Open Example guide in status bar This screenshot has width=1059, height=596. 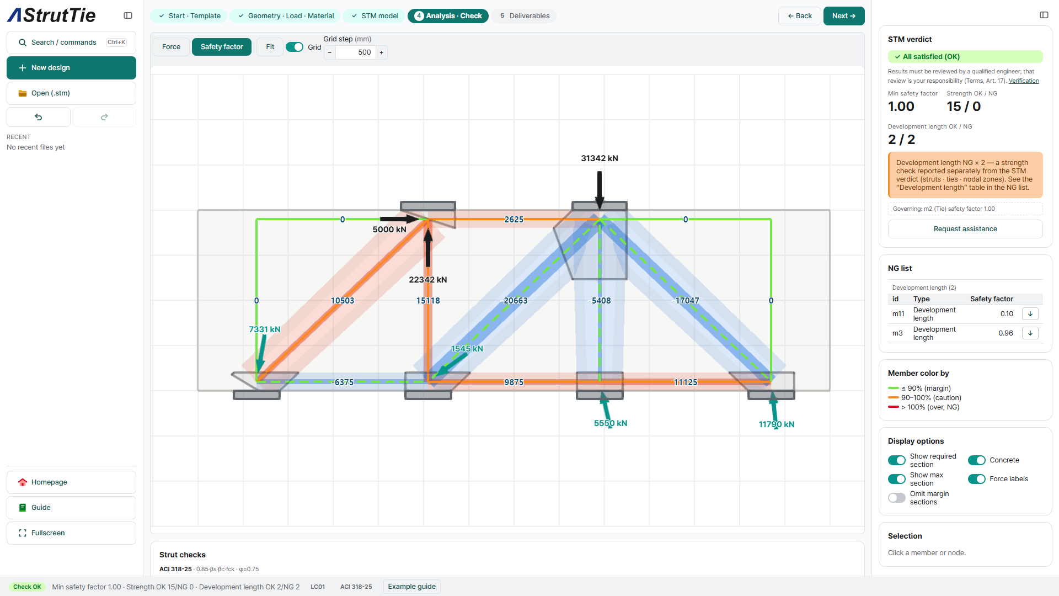[411, 587]
